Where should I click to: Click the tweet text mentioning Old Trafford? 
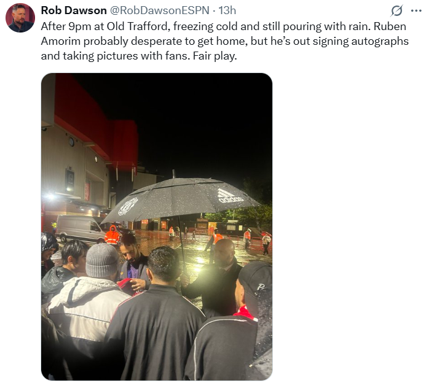click(225, 41)
